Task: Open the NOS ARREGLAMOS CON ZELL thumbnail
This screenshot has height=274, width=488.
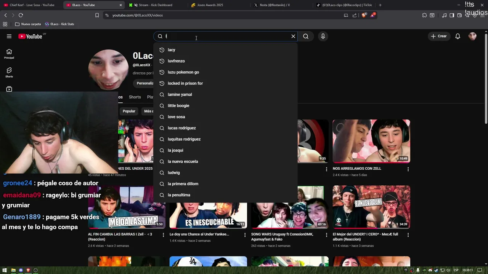Action: pyautogui.click(x=371, y=141)
